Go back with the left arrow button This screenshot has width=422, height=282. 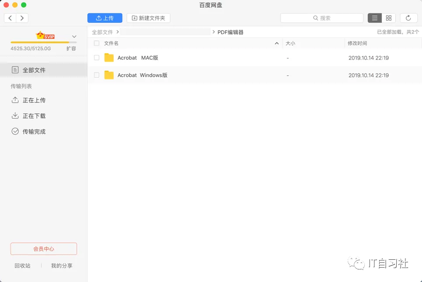tap(10, 18)
